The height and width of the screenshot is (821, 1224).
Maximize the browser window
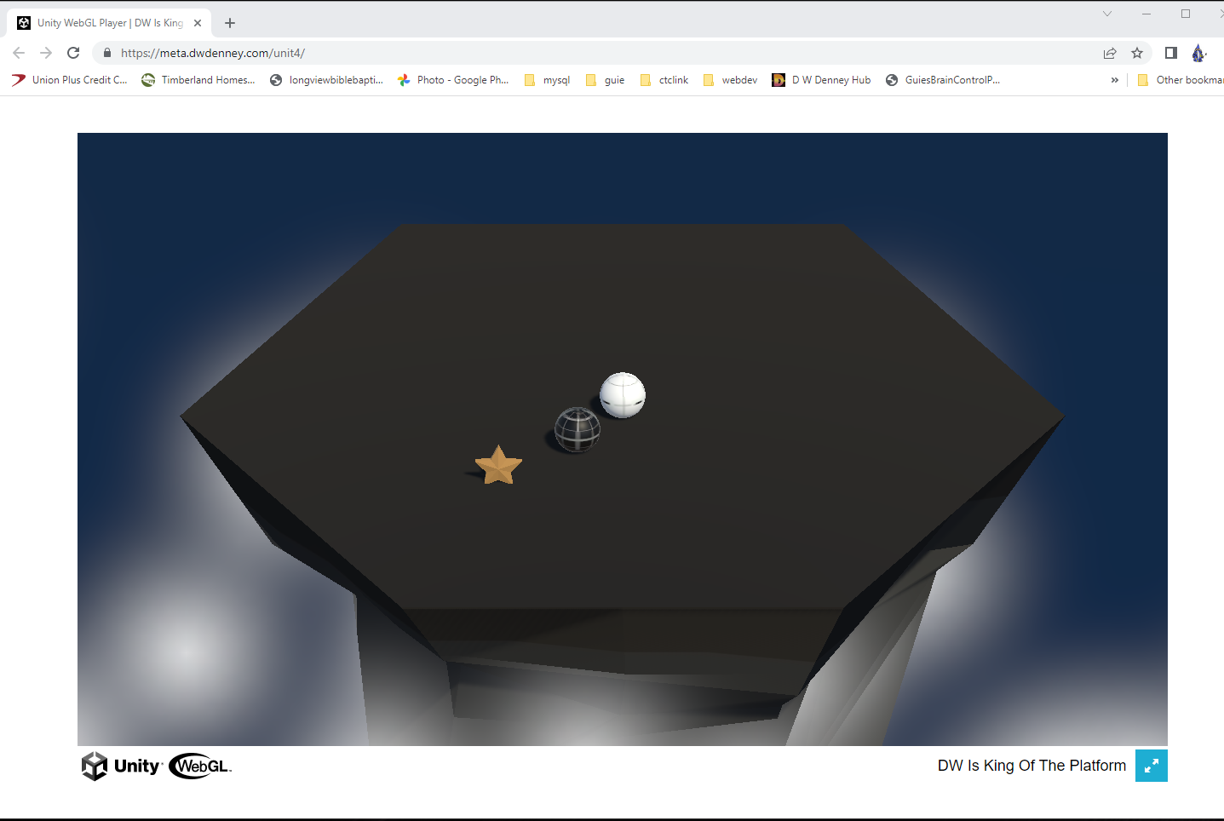pos(1186,14)
